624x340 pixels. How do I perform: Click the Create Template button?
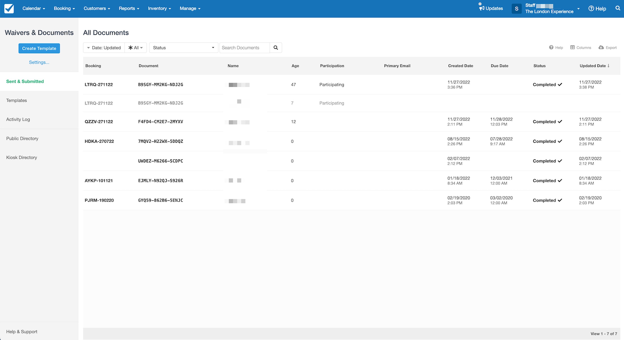[x=39, y=48]
